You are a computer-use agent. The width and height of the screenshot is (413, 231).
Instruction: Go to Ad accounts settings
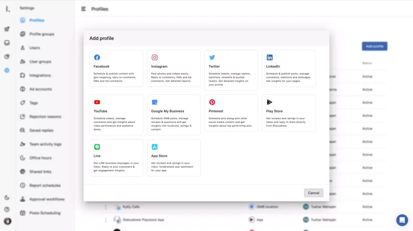pos(36,89)
